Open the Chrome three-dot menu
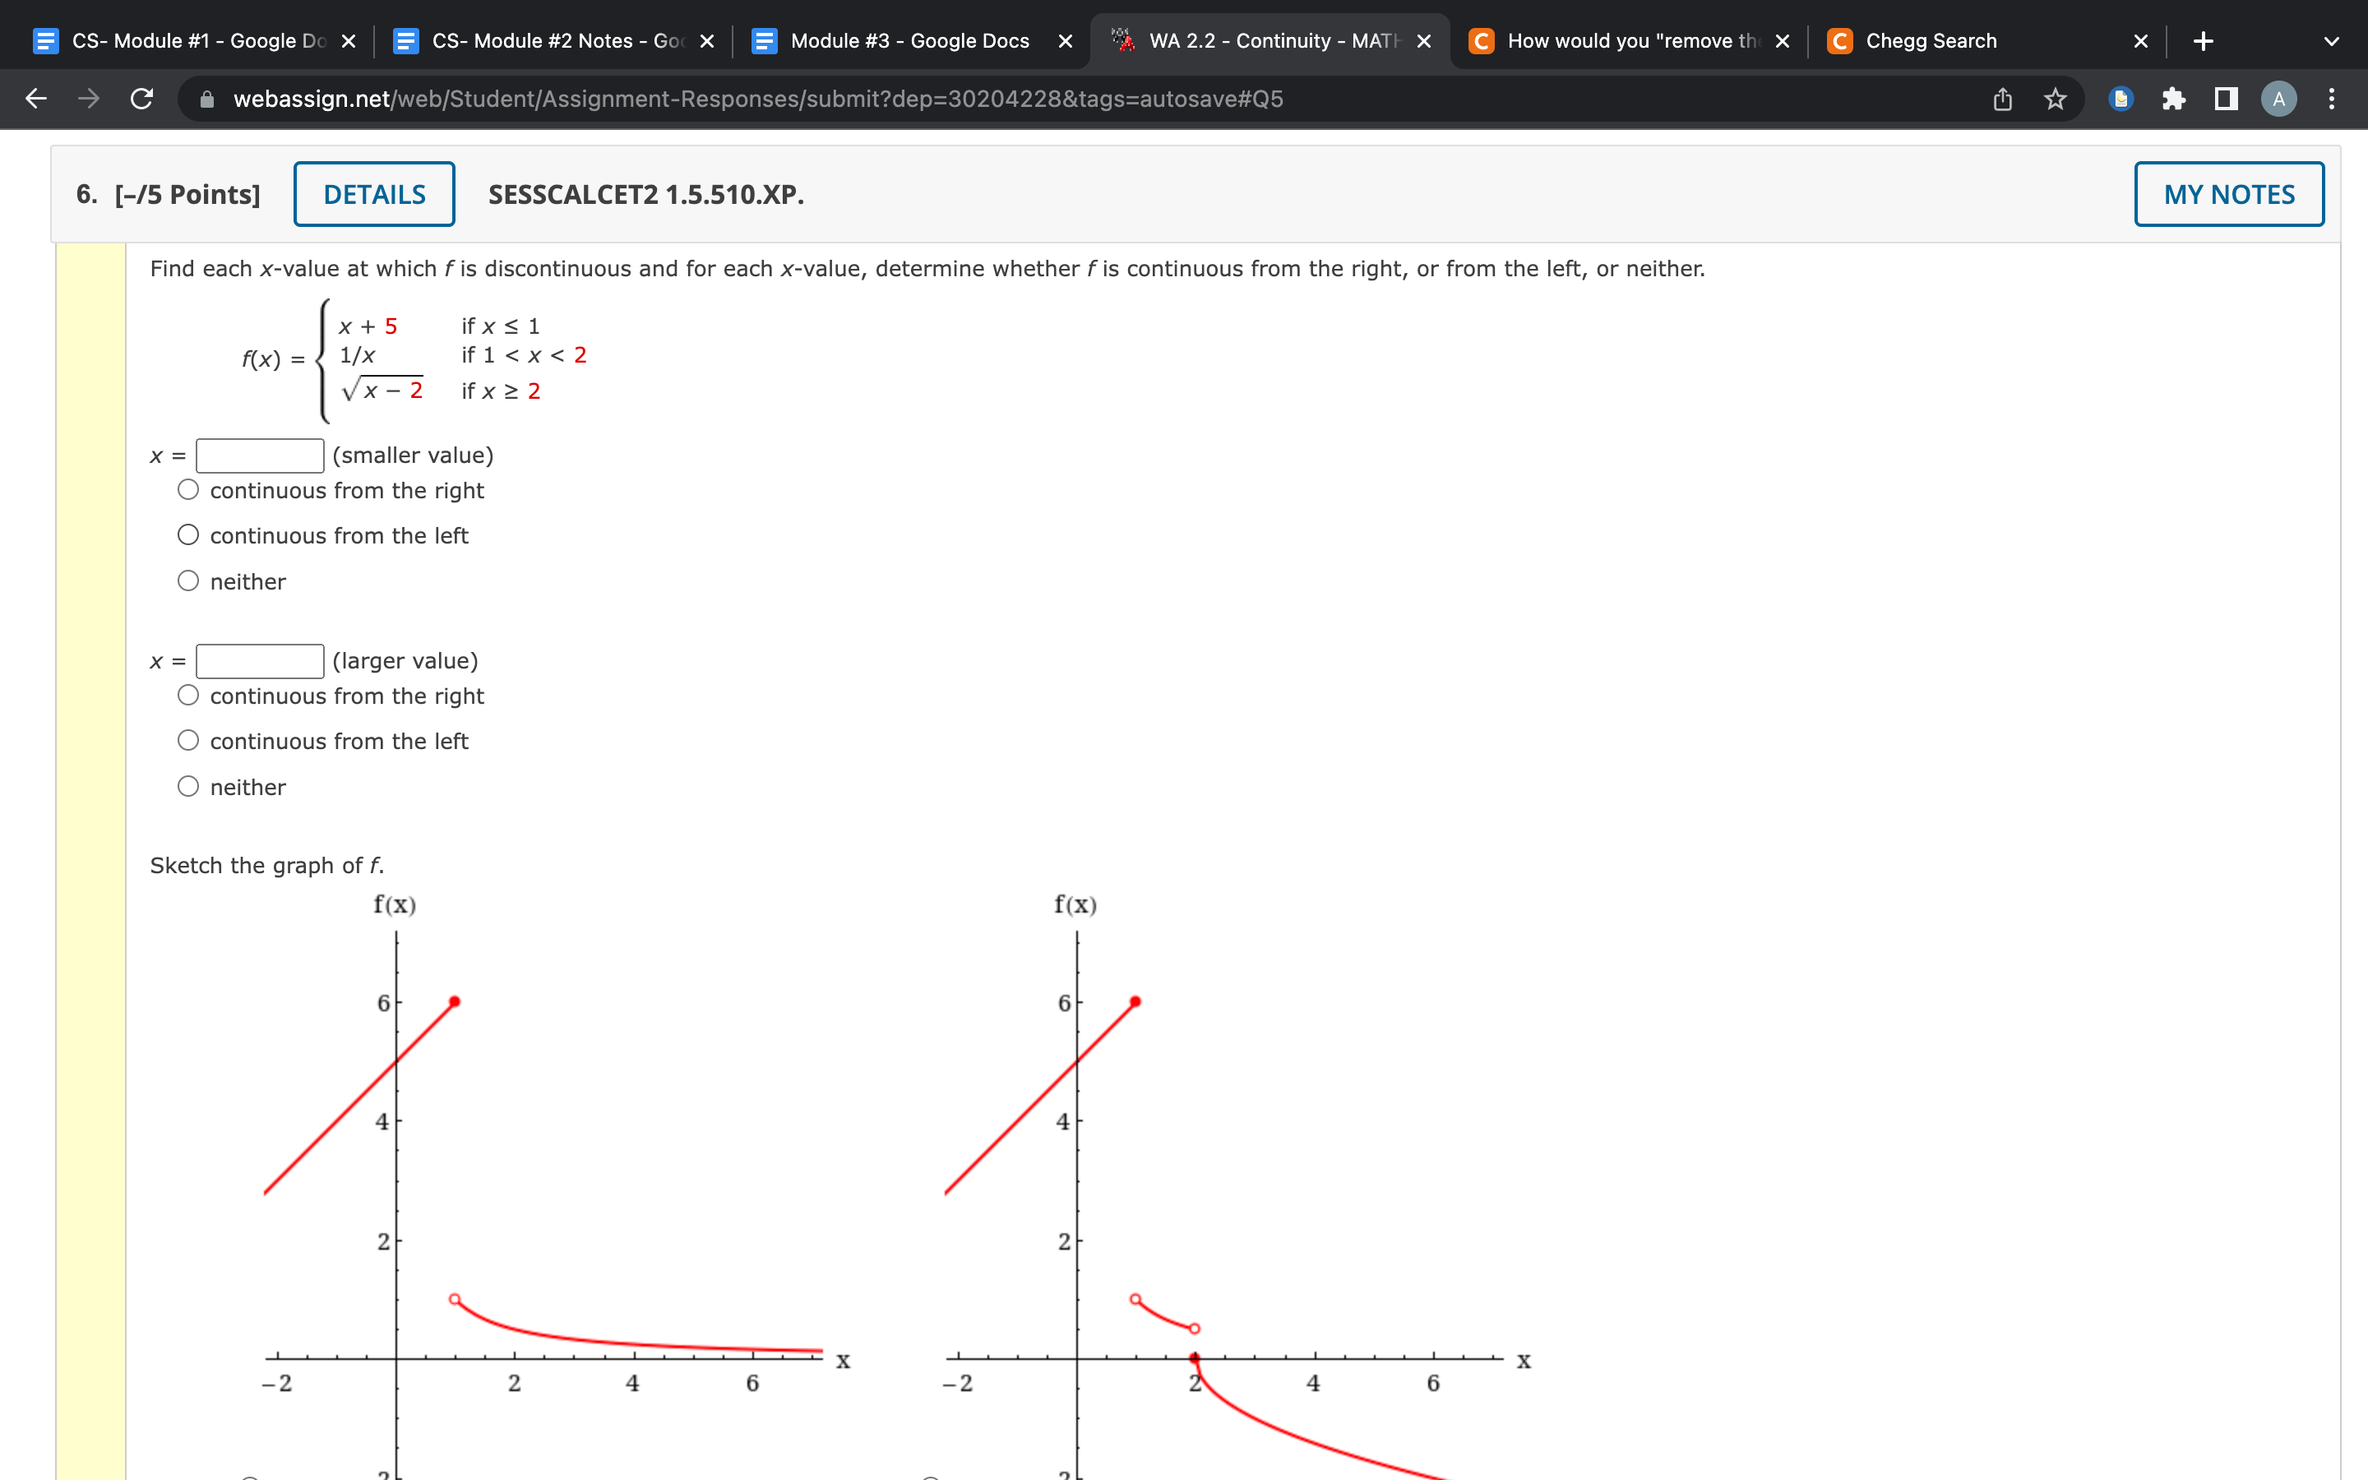This screenshot has height=1480, width=2368. point(2333,98)
